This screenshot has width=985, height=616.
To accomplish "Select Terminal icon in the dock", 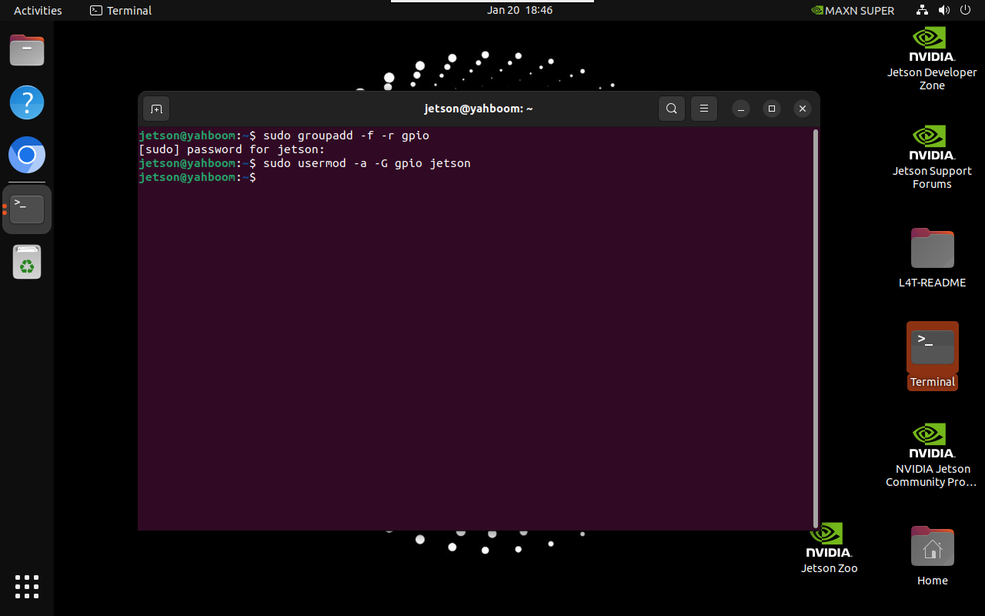I will click(x=27, y=209).
